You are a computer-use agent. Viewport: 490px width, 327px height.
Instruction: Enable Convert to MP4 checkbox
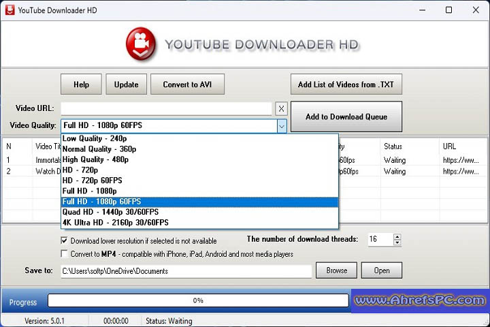[x=65, y=254]
